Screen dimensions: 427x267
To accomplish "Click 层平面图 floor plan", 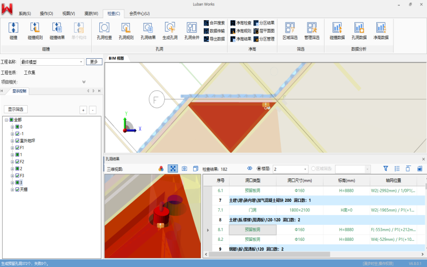I will point(264,31).
